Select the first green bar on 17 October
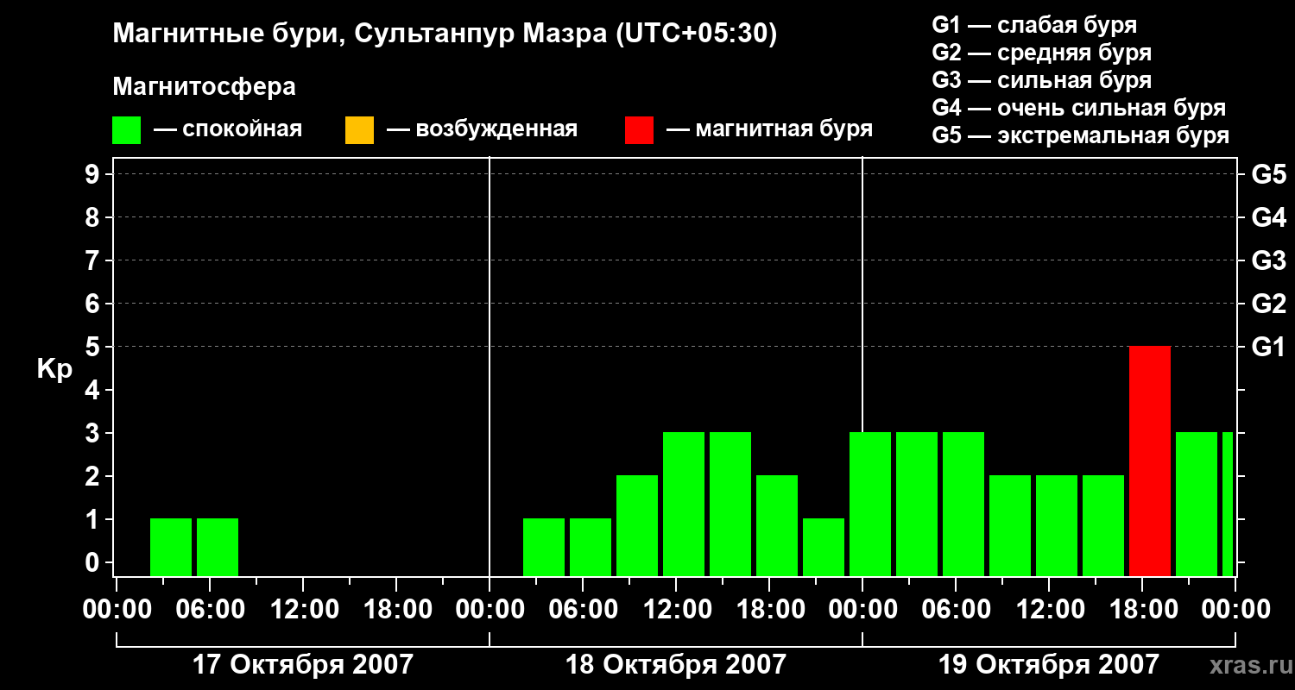The width and height of the screenshot is (1295, 690). tap(171, 548)
